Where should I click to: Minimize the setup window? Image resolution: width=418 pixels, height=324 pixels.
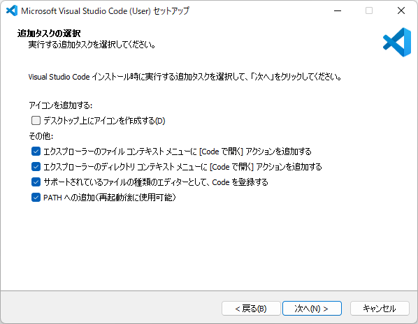(338, 10)
